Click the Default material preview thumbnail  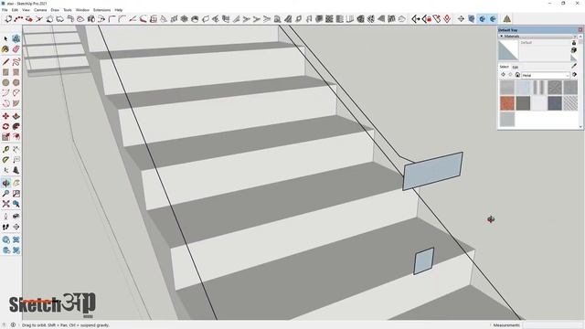click(509, 50)
